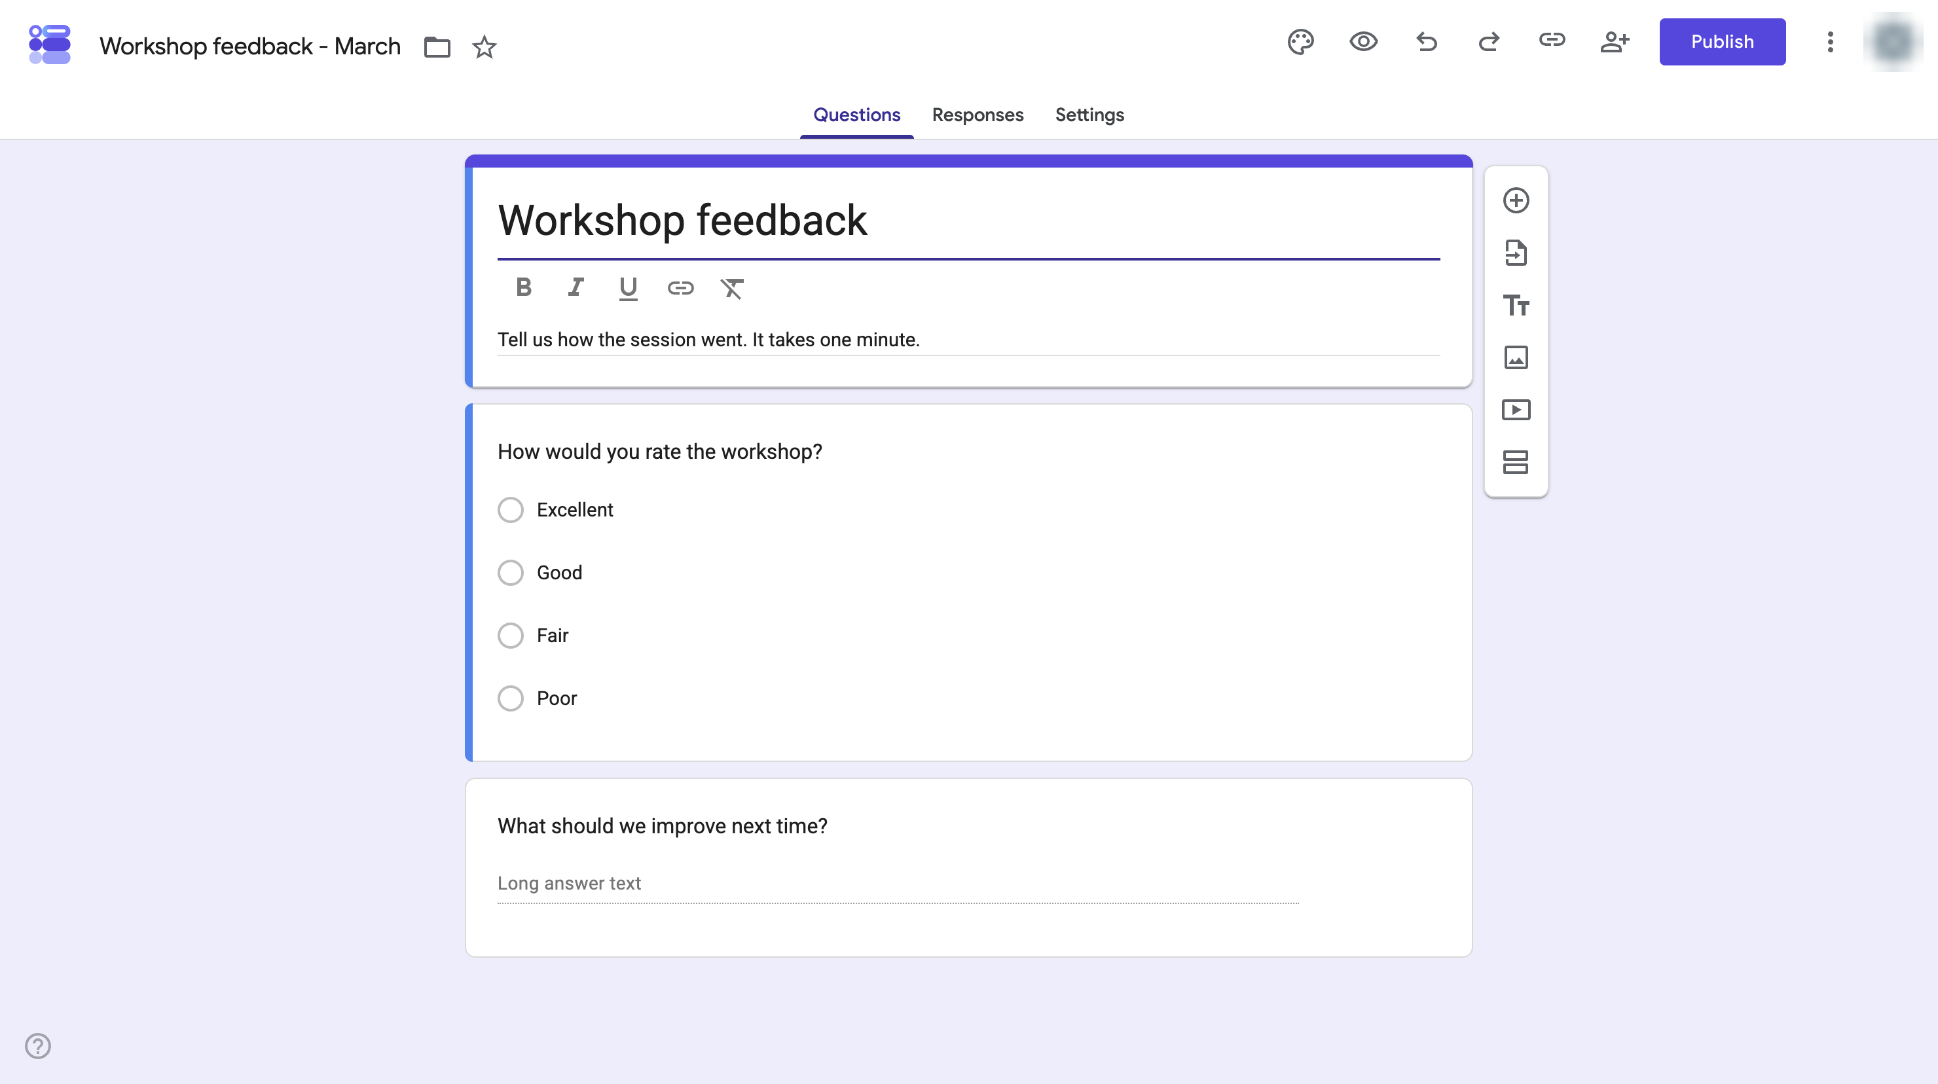The image size is (1938, 1084).
Task: Move form to folder icon
Action: [437, 46]
